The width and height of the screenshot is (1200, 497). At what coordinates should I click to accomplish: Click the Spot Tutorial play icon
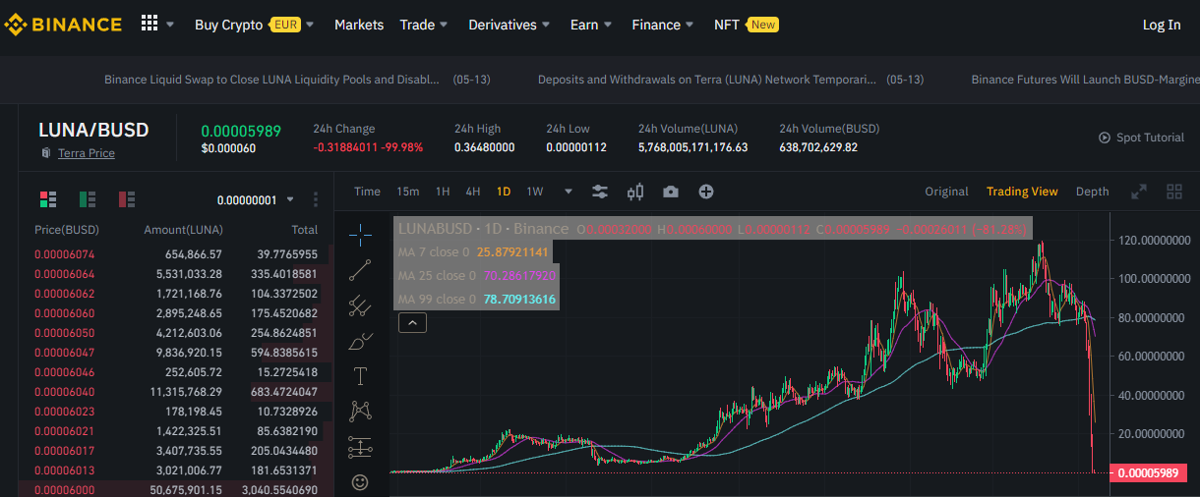click(1105, 138)
